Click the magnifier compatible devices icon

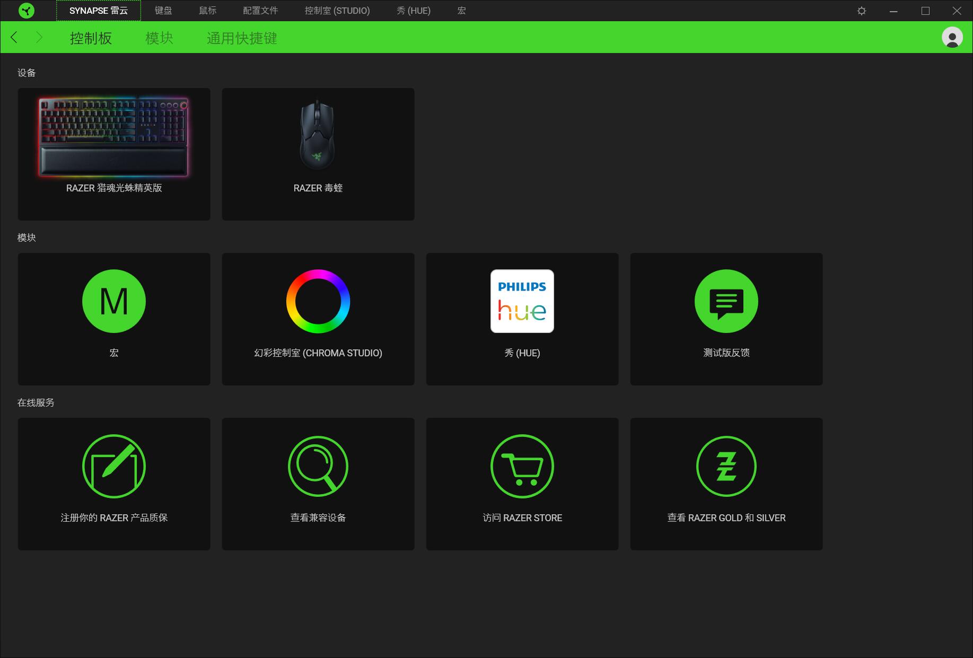[318, 466]
